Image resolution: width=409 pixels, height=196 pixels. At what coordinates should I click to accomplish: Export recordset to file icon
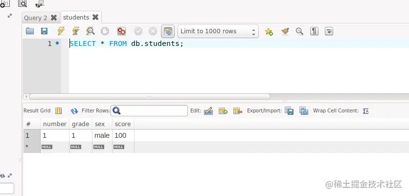(x=289, y=111)
